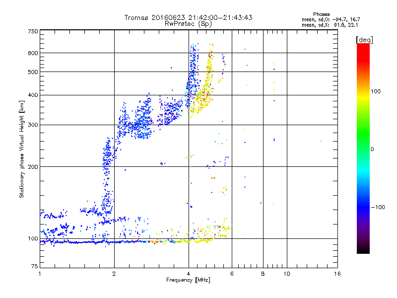
Task: Click the x-axis tick label '16'
Action: (x=337, y=274)
